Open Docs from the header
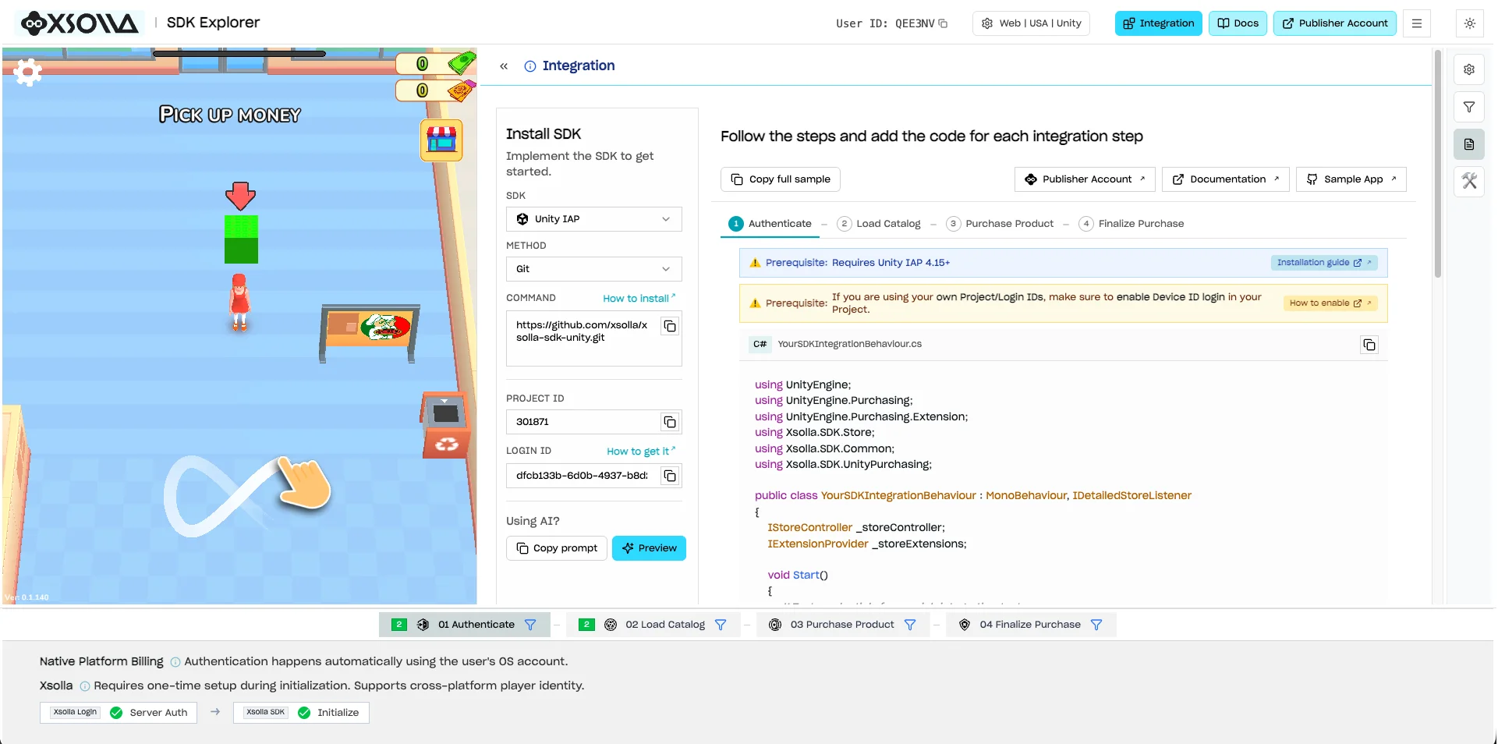 pos(1238,23)
